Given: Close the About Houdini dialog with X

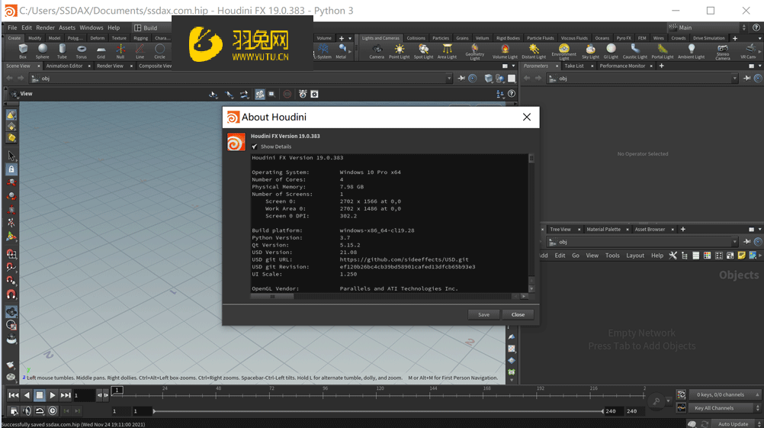Looking at the screenshot, I should coord(527,117).
